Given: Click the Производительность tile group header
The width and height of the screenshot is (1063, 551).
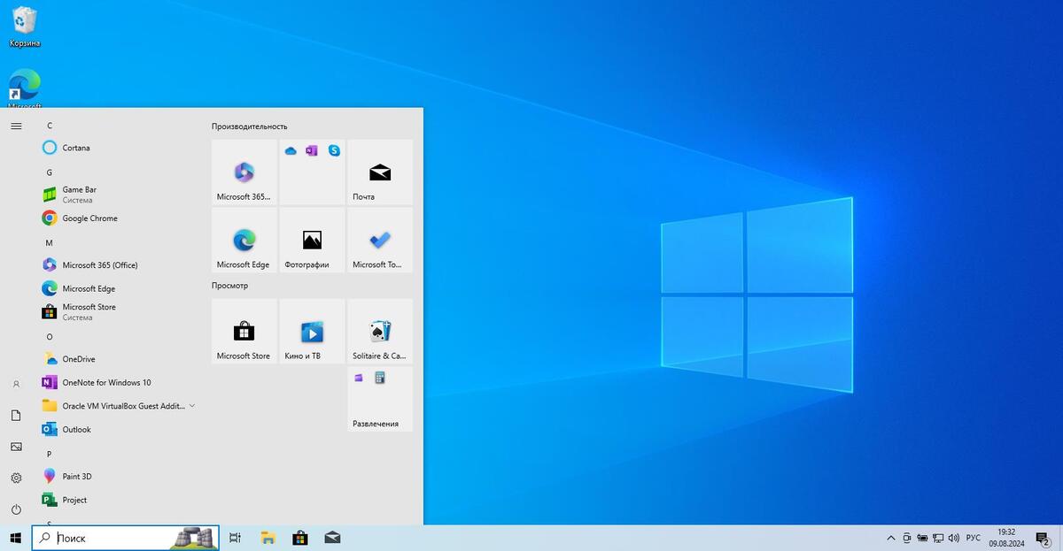Looking at the screenshot, I should (x=250, y=126).
